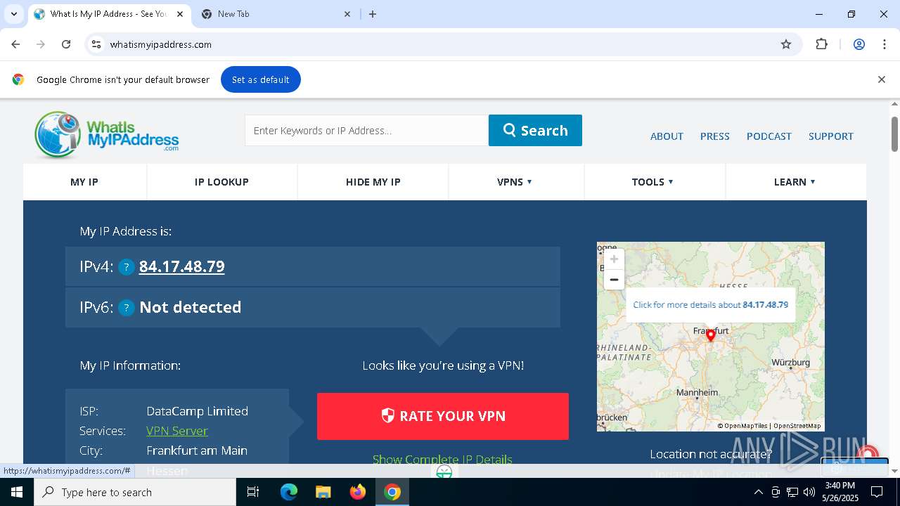Zoom in the map with plus button
Image resolution: width=900 pixels, height=506 pixels.
click(614, 259)
